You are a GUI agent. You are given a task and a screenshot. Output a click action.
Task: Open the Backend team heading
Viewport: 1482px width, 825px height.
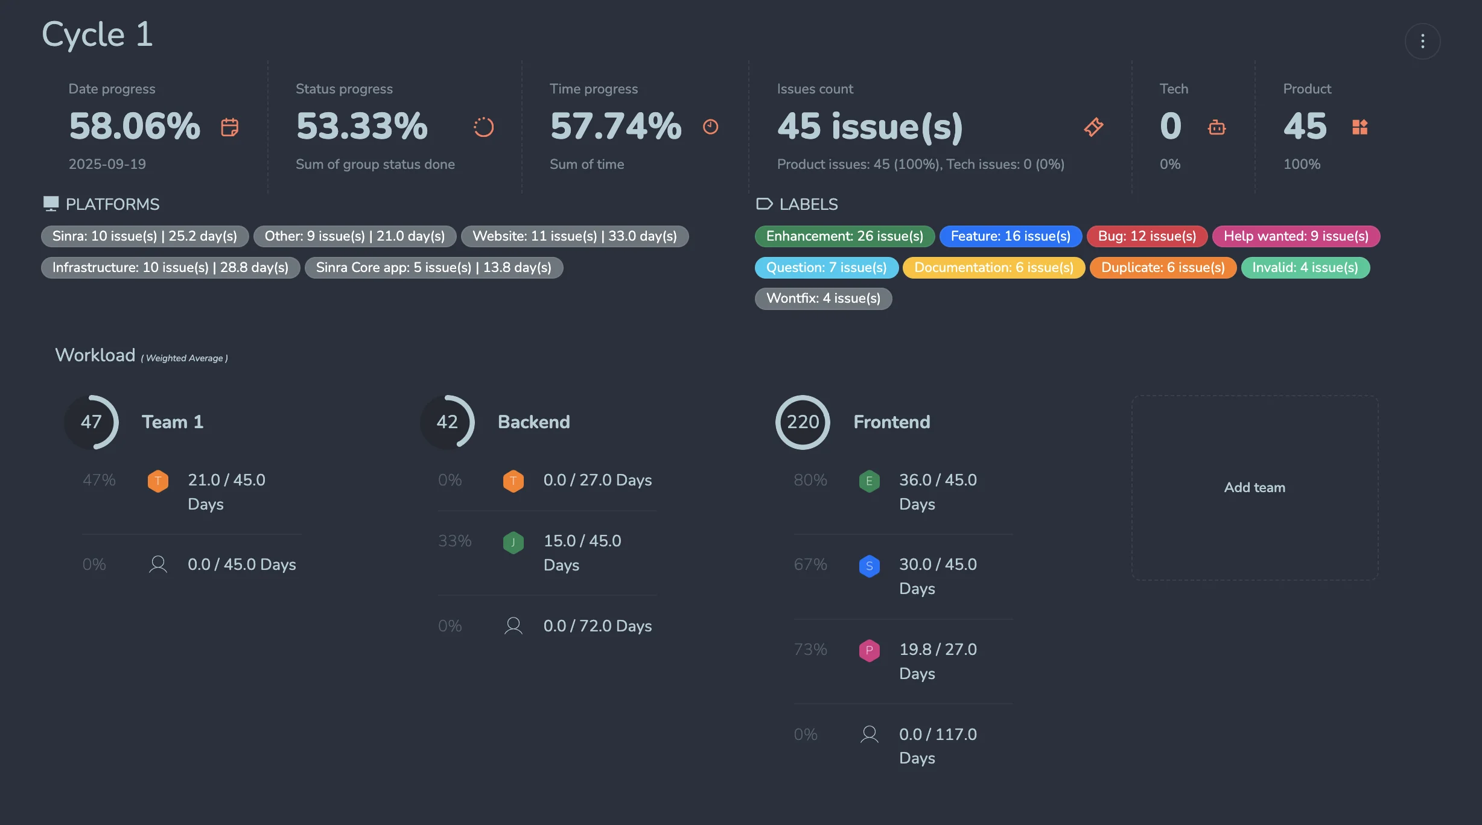tap(533, 422)
